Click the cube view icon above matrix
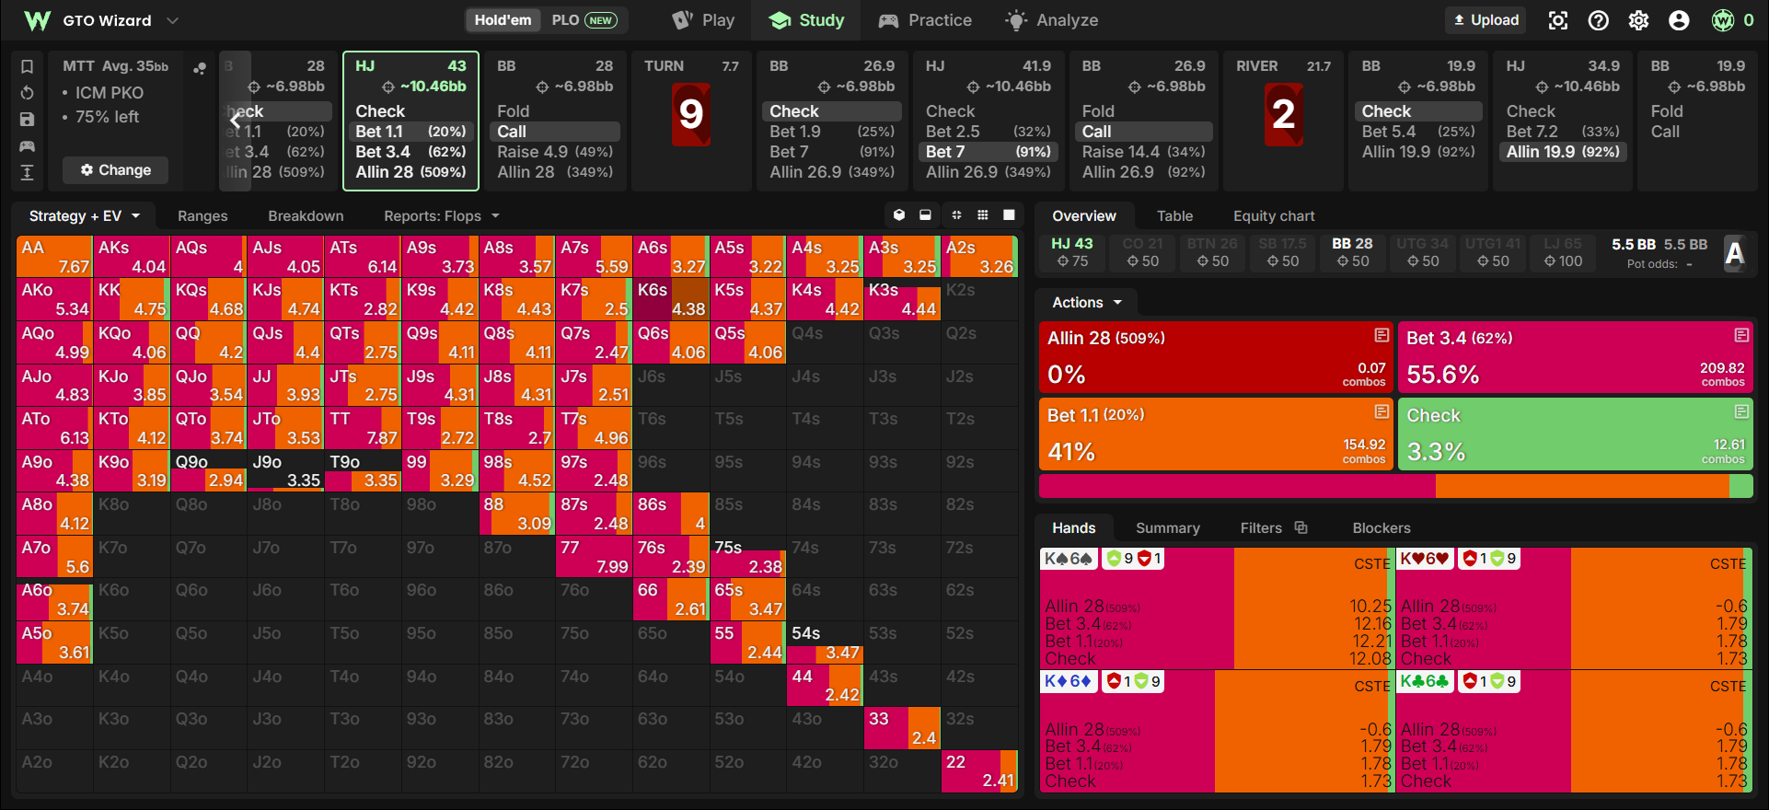Image resolution: width=1769 pixels, height=810 pixels. tap(899, 215)
